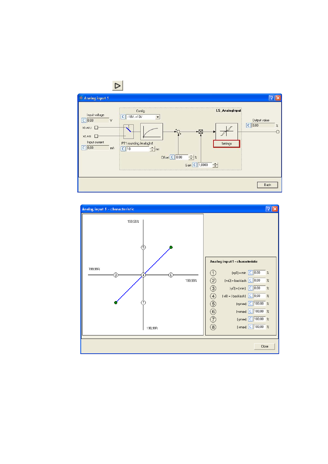Click the C icon beside Config dropdown
The width and height of the screenshot is (328, 464).
click(123, 117)
